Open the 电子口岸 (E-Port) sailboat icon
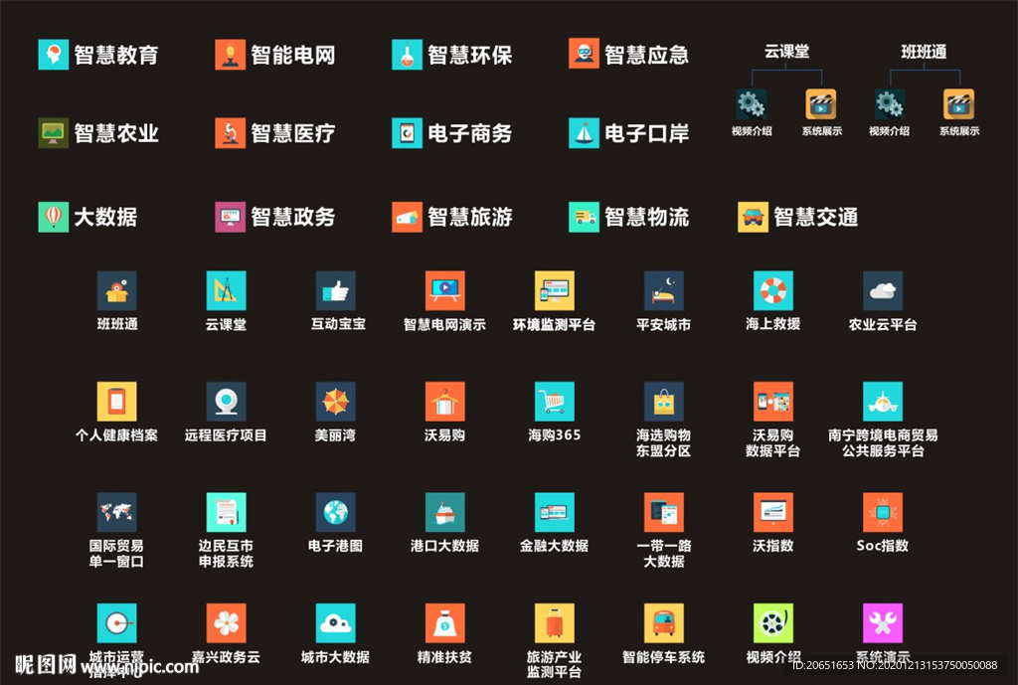 pos(585,133)
